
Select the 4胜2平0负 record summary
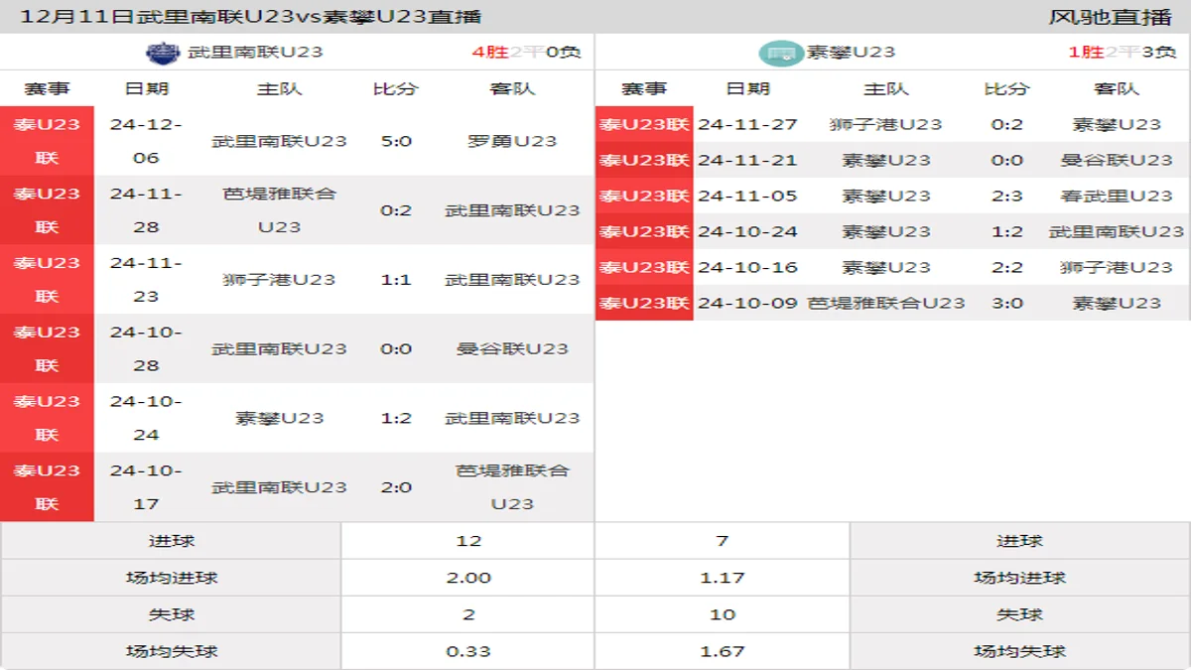tap(526, 52)
